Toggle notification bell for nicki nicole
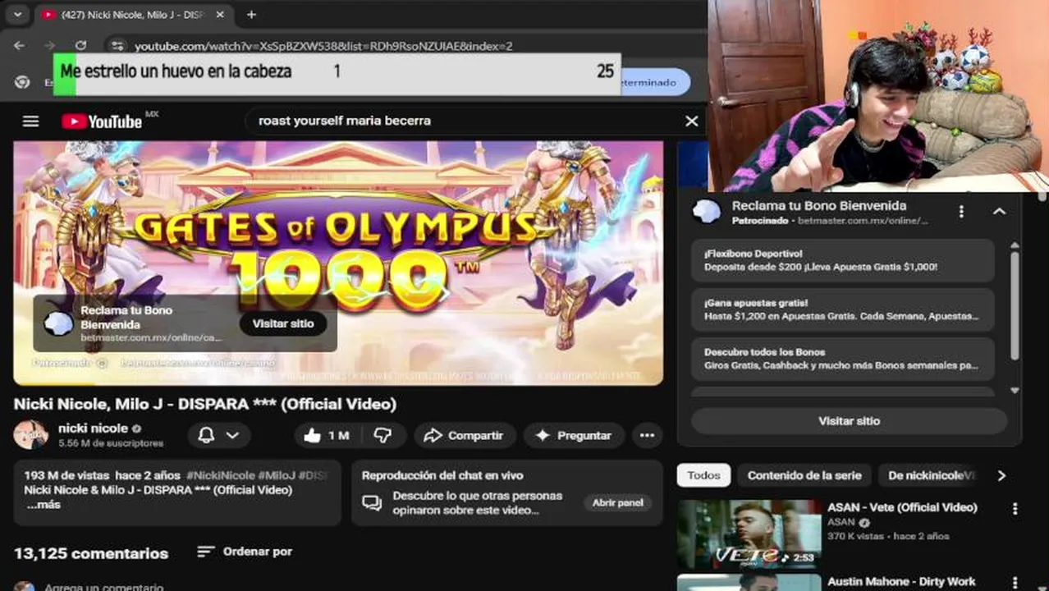Screen dimensions: 1049x591 coord(206,435)
